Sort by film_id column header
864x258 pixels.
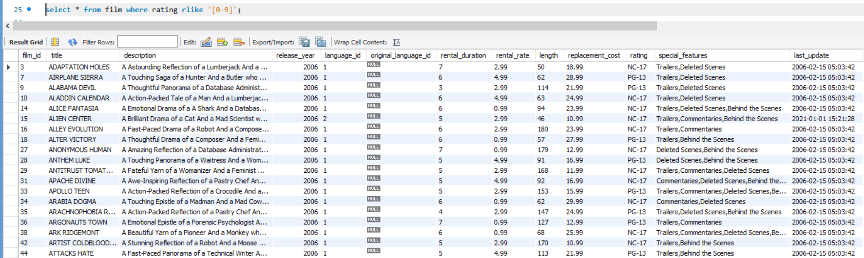pos(32,55)
